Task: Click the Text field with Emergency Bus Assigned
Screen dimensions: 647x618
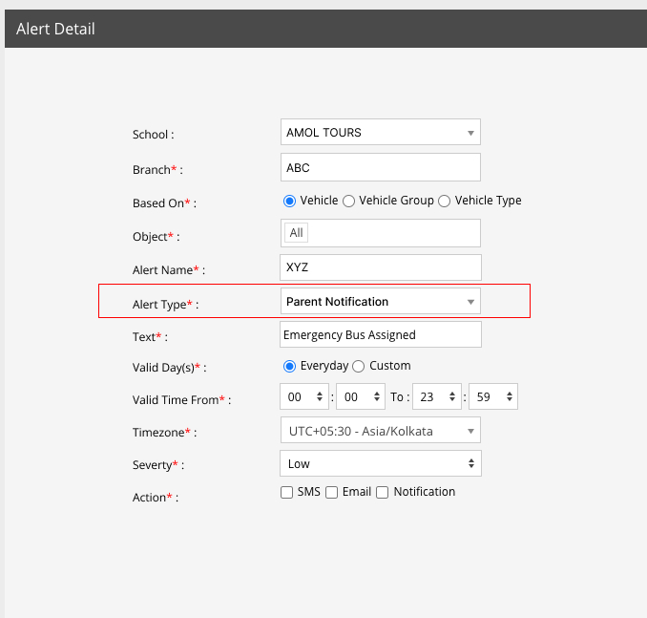Action: coord(380,335)
